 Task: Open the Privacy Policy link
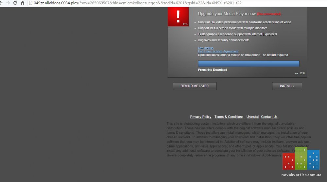pos(201,117)
